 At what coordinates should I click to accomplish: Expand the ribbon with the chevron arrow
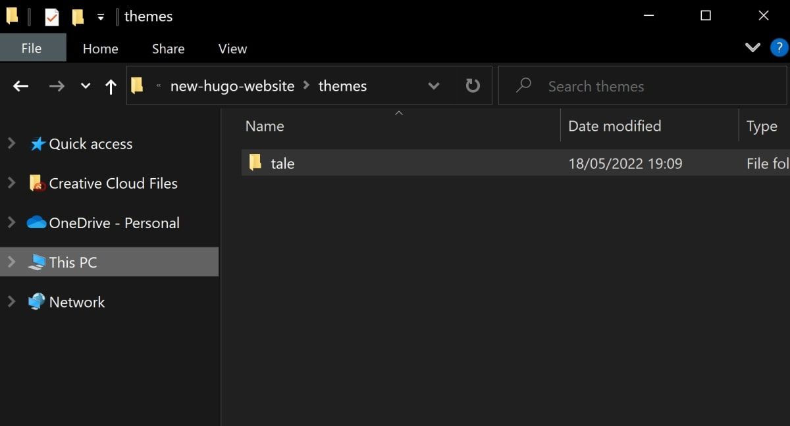coord(752,47)
